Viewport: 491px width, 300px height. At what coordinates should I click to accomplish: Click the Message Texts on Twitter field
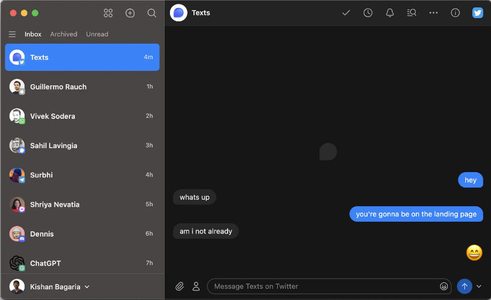(322, 286)
